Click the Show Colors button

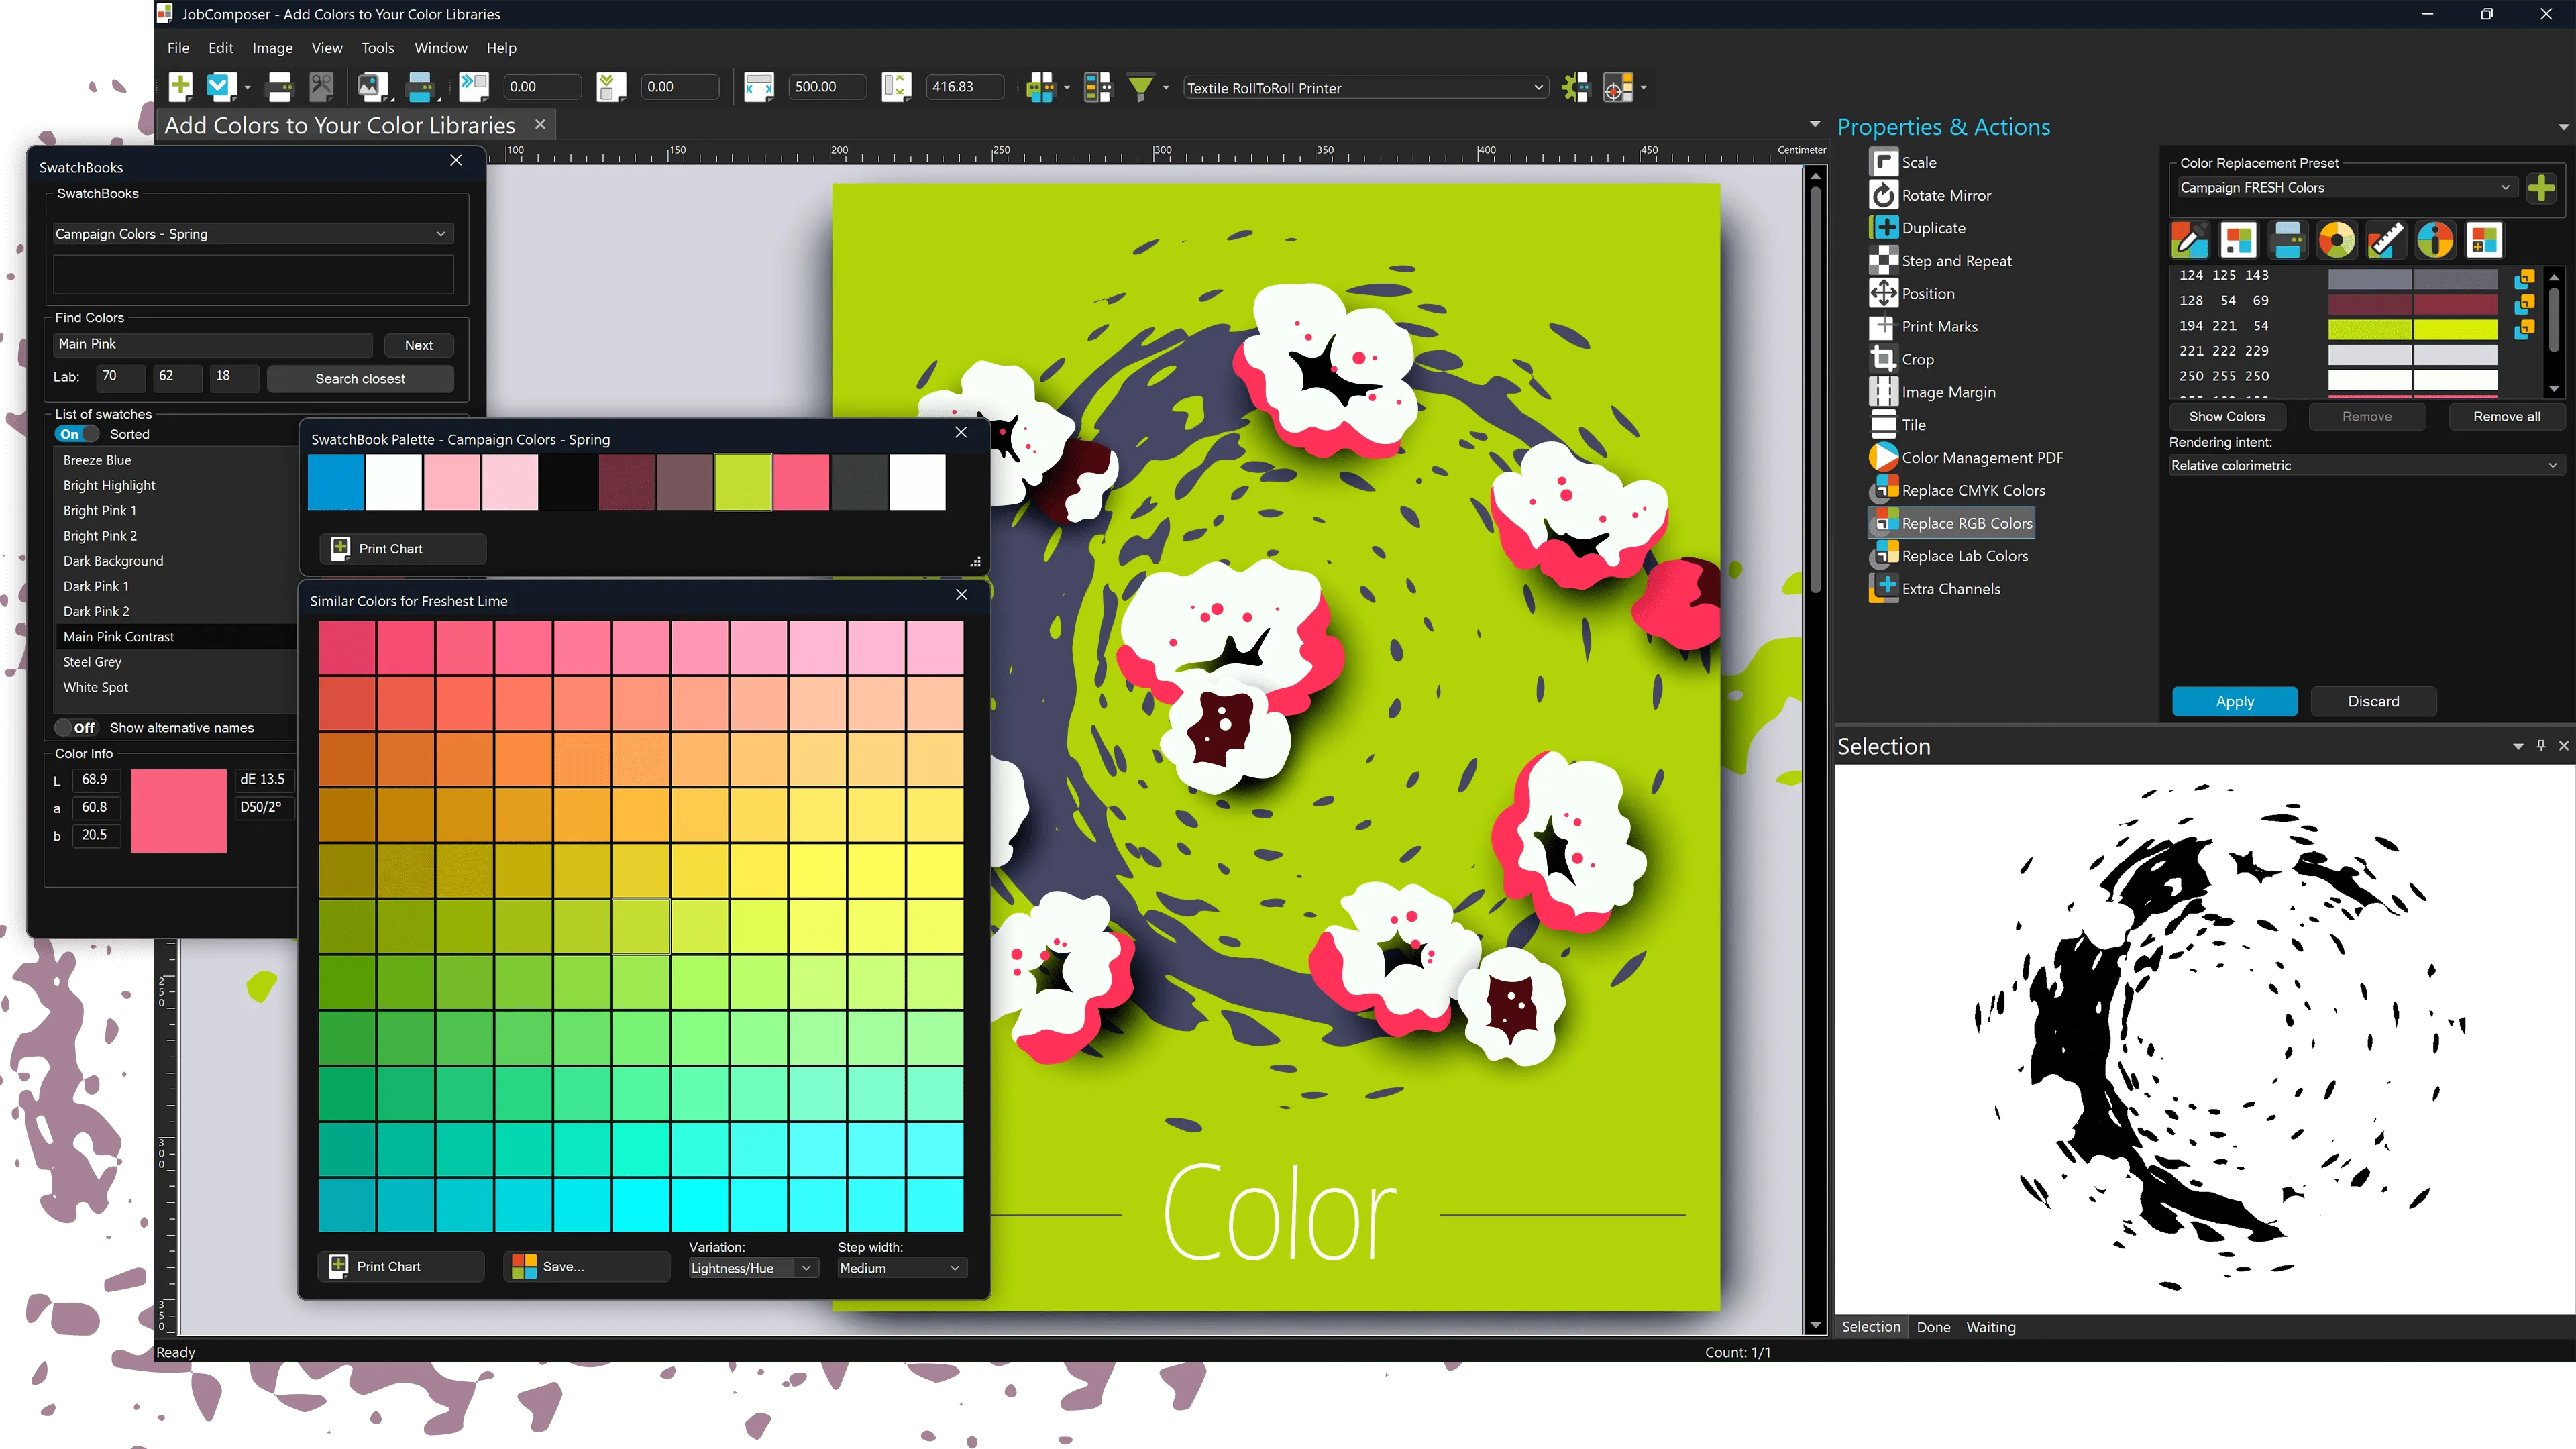tap(2226, 417)
